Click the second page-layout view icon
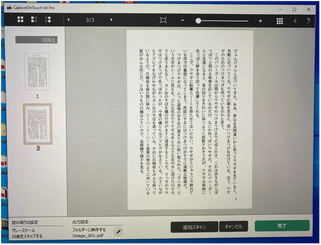Image resolution: width=321 pixels, height=245 pixels. click(x=34, y=20)
